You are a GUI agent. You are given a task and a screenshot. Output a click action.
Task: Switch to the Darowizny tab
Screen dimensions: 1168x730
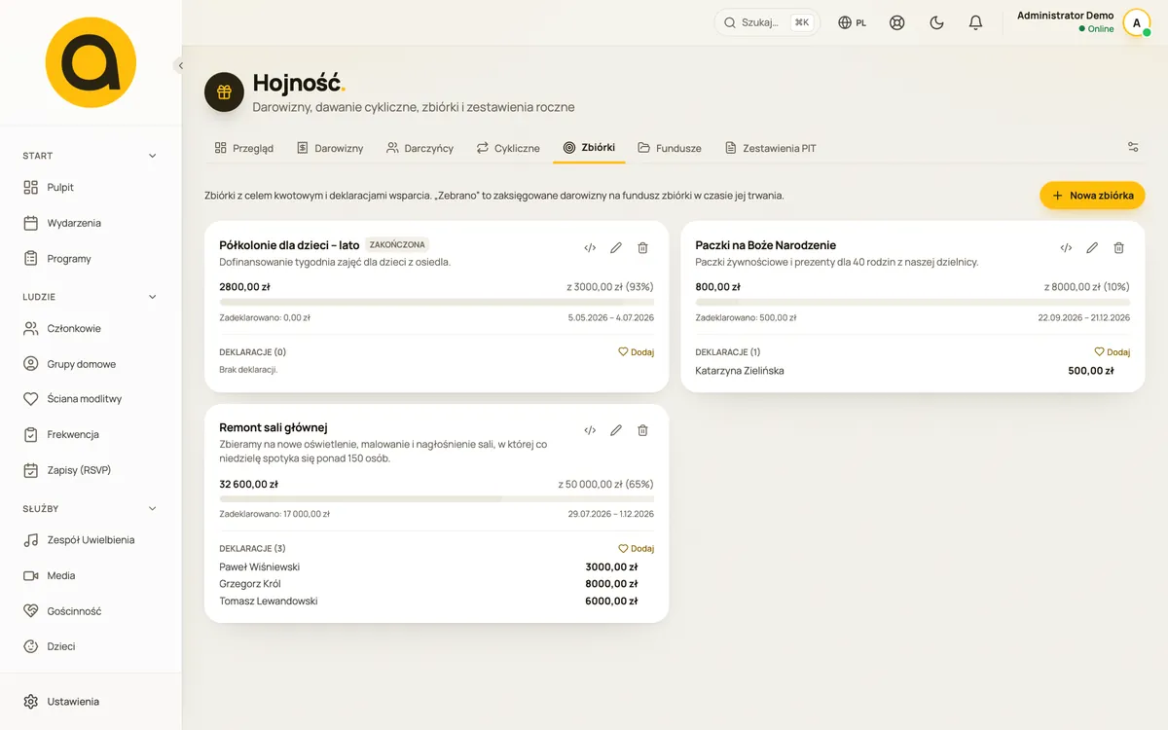(x=330, y=148)
